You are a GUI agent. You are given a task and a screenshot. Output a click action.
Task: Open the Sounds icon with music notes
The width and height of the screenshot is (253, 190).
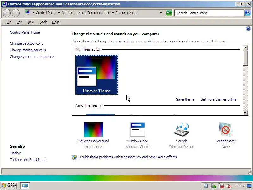[x=182, y=130]
